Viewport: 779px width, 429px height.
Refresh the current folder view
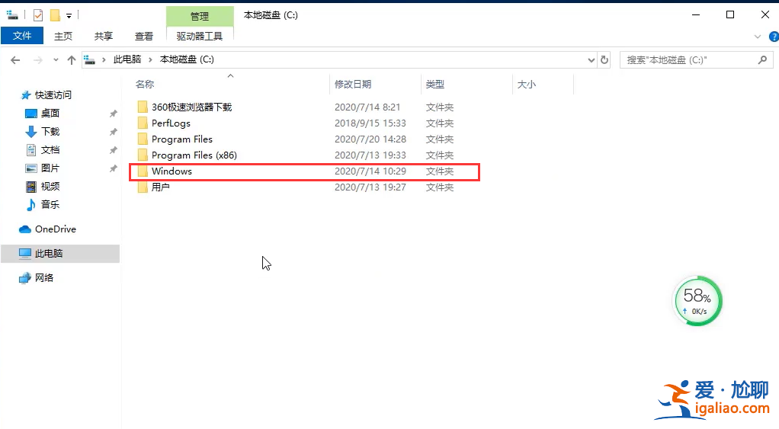(x=604, y=60)
